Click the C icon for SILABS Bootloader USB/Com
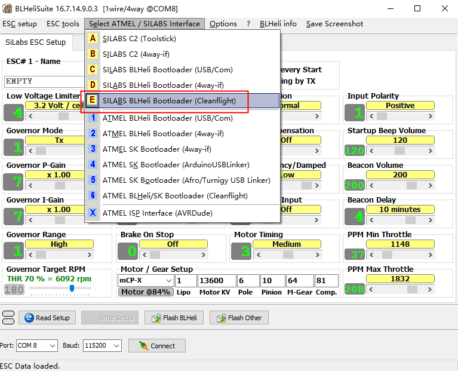 point(93,69)
